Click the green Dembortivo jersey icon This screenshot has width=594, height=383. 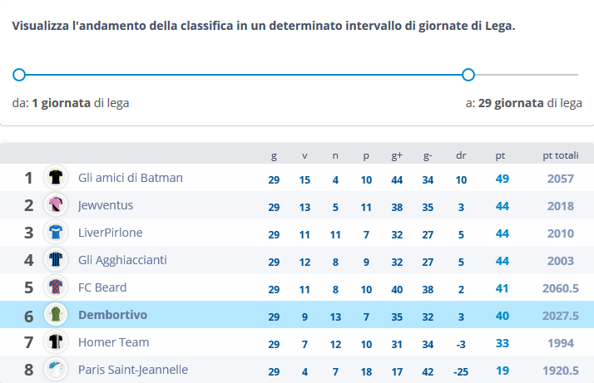click(x=56, y=315)
